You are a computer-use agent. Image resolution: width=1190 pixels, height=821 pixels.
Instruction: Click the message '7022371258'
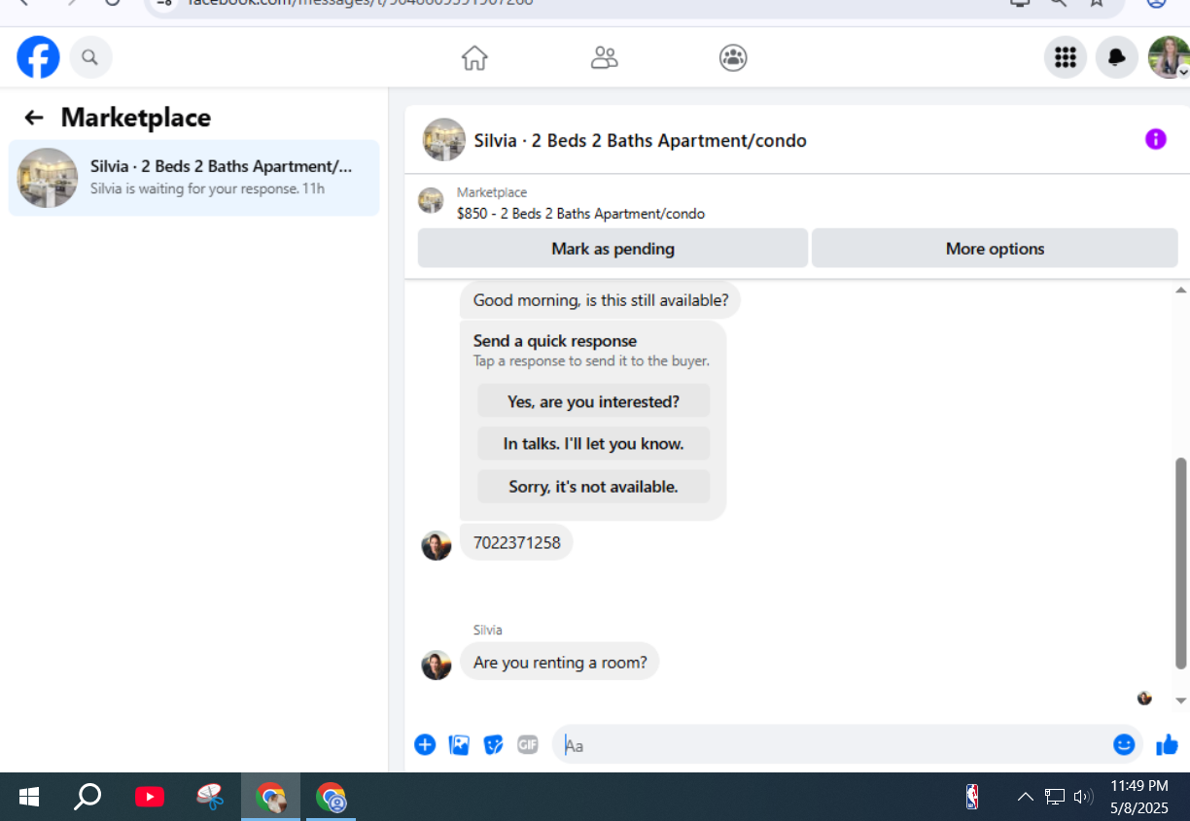(516, 543)
